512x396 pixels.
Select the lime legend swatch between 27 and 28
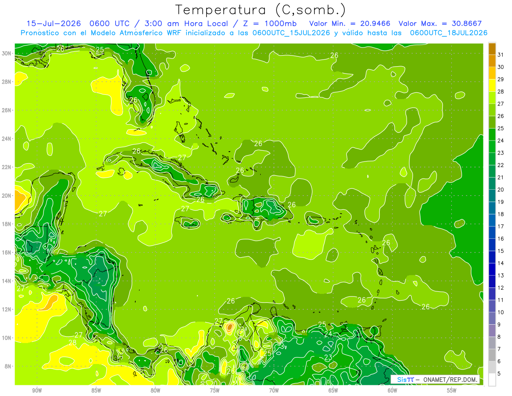[x=492, y=97]
